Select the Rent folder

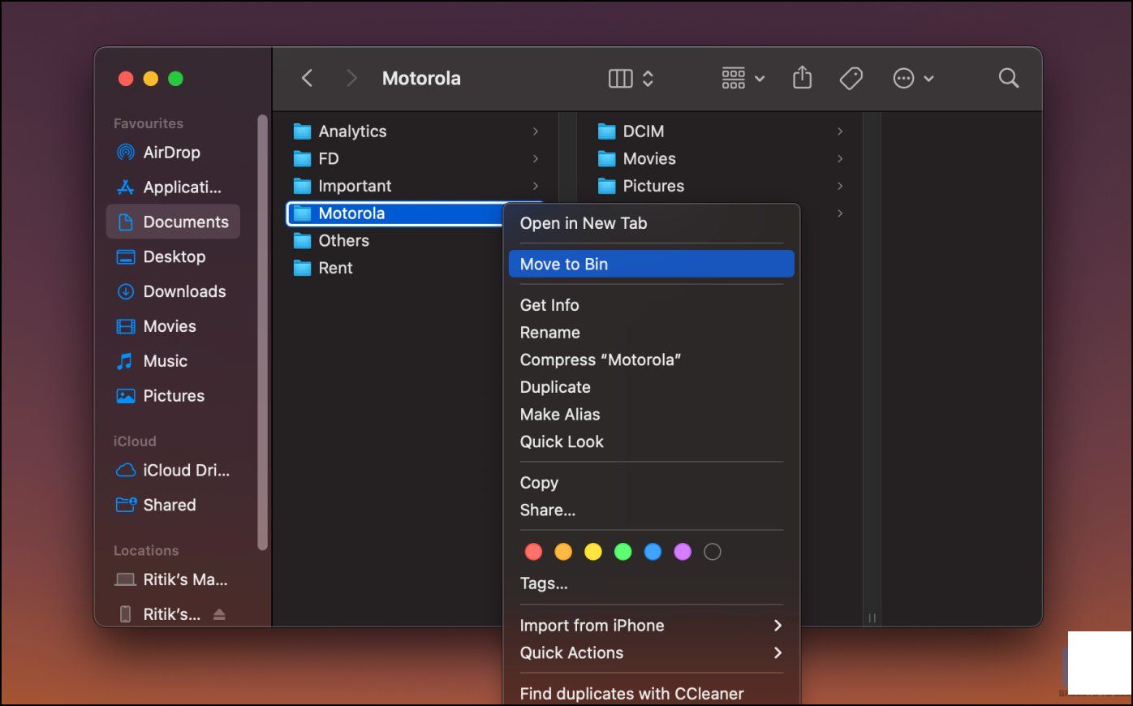pos(395,268)
